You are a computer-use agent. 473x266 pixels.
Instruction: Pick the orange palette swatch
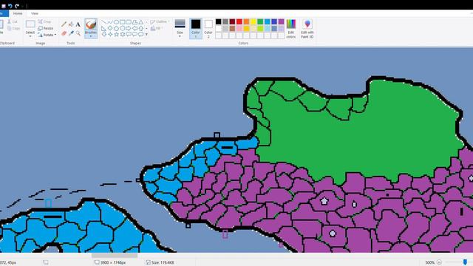(x=246, y=21)
